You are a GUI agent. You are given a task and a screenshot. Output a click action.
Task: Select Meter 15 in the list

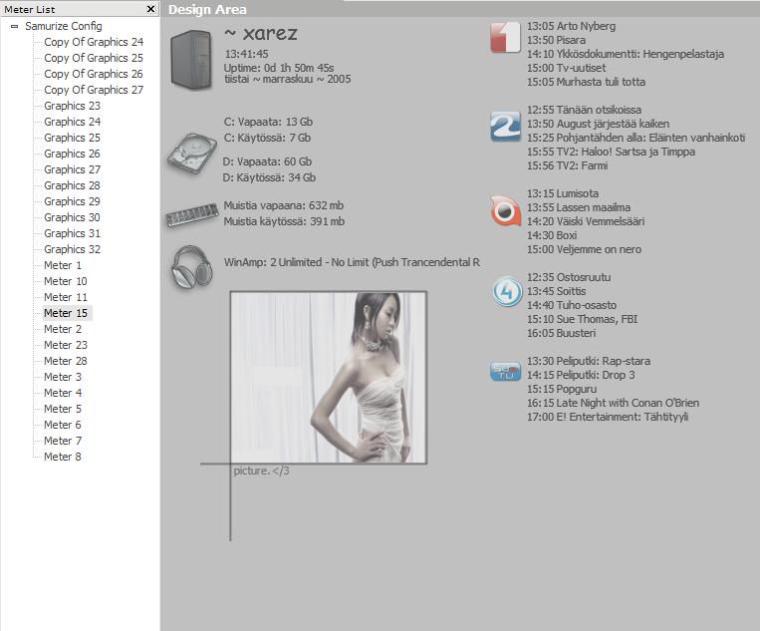click(65, 313)
